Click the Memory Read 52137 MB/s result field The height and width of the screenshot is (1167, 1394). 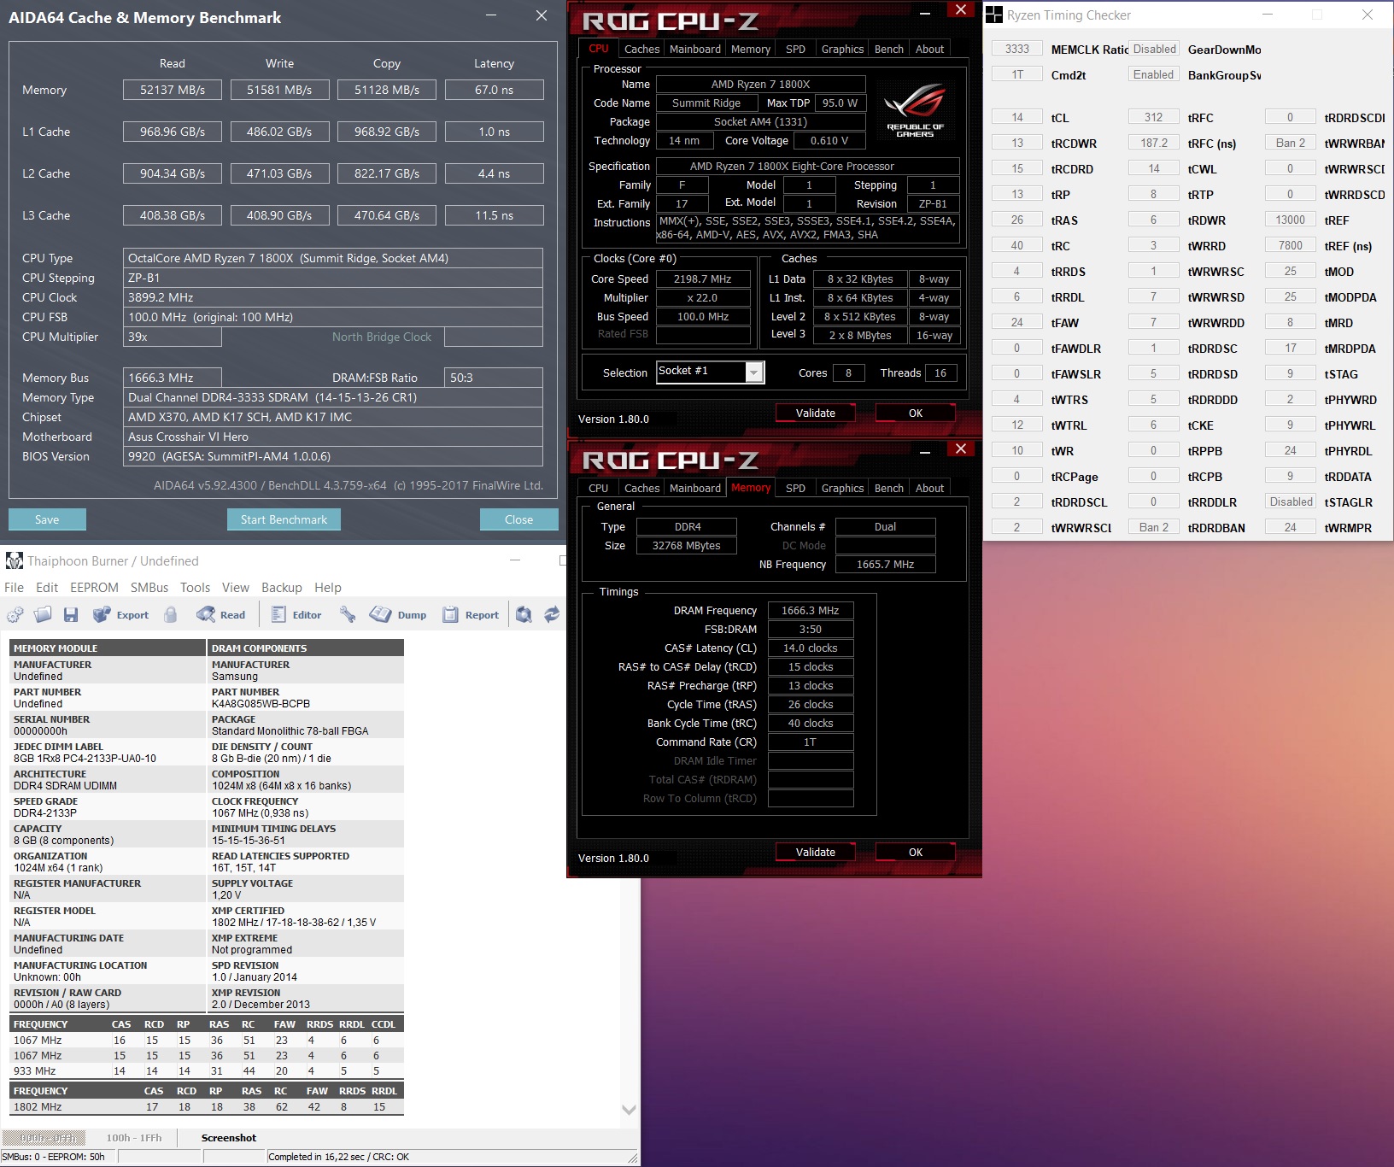tap(173, 90)
